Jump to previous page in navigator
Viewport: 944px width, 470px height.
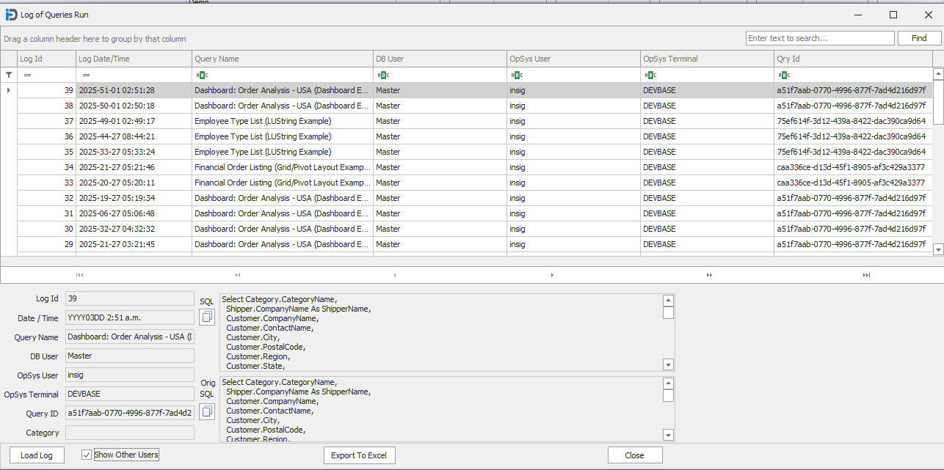coord(237,275)
